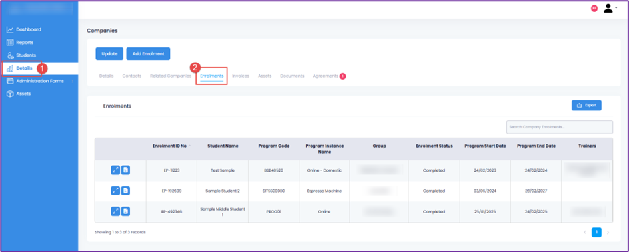Focus the Search Company Enrolments field
This screenshot has width=629, height=252.
[559, 127]
